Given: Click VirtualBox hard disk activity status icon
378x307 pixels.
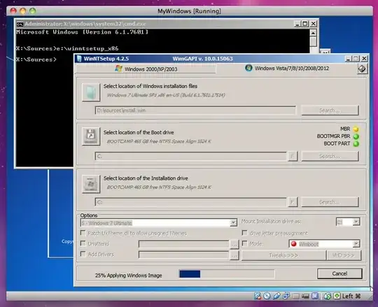Looking at the screenshot, I should (258, 296).
